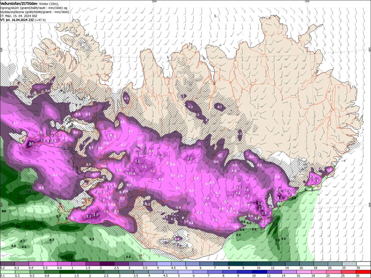
Task: Click the pale green 0.1 rain legend swatch
Action: (x=8, y=272)
